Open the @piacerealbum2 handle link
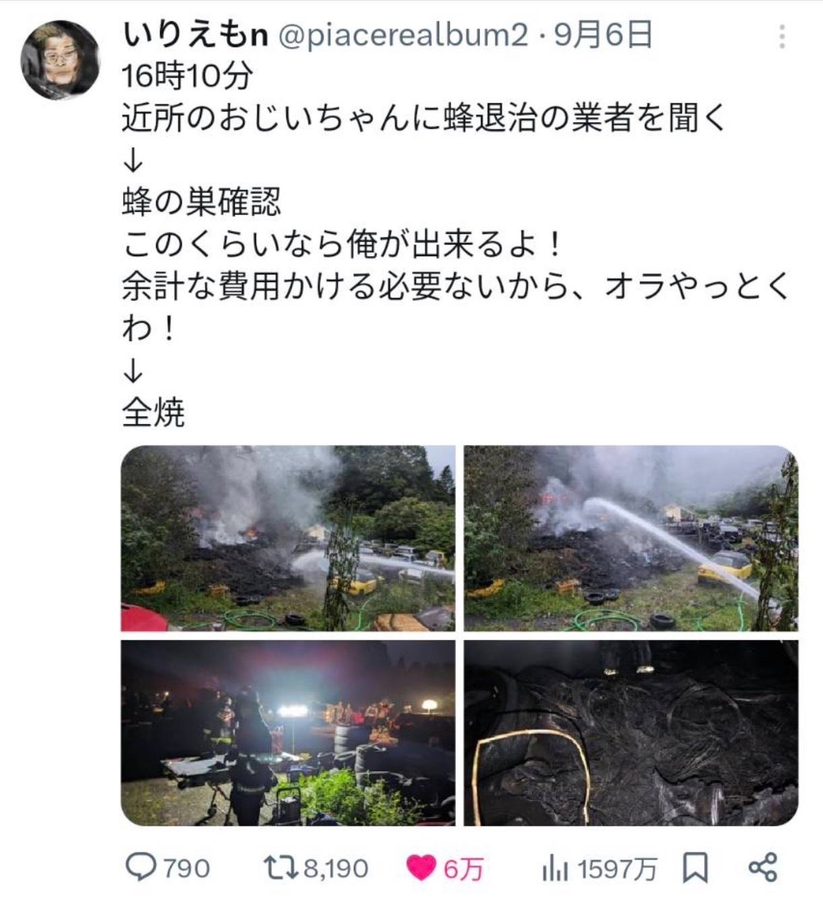This screenshot has width=823, height=902. [x=403, y=35]
